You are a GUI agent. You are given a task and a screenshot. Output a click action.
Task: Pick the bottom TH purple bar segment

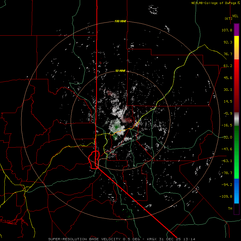pyautogui.click(x=236, y=209)
